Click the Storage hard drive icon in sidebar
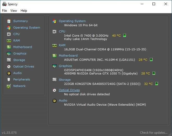This screenshot has height=136, width=172. [9, 60]
